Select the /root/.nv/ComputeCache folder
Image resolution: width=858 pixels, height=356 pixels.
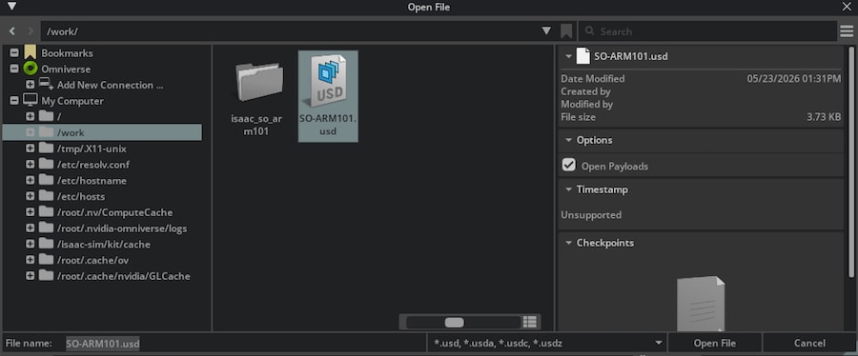click(114, 212)
